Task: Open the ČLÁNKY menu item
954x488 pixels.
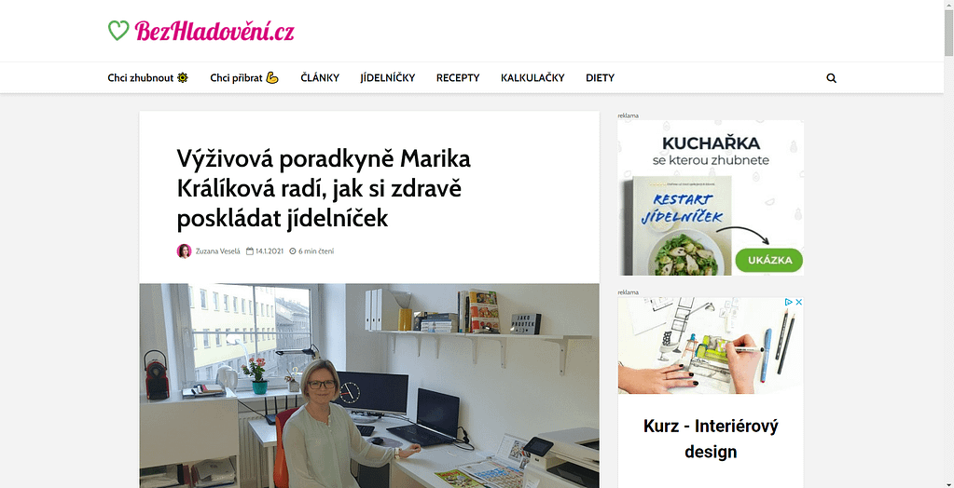Action: click(x=320, y=78)
